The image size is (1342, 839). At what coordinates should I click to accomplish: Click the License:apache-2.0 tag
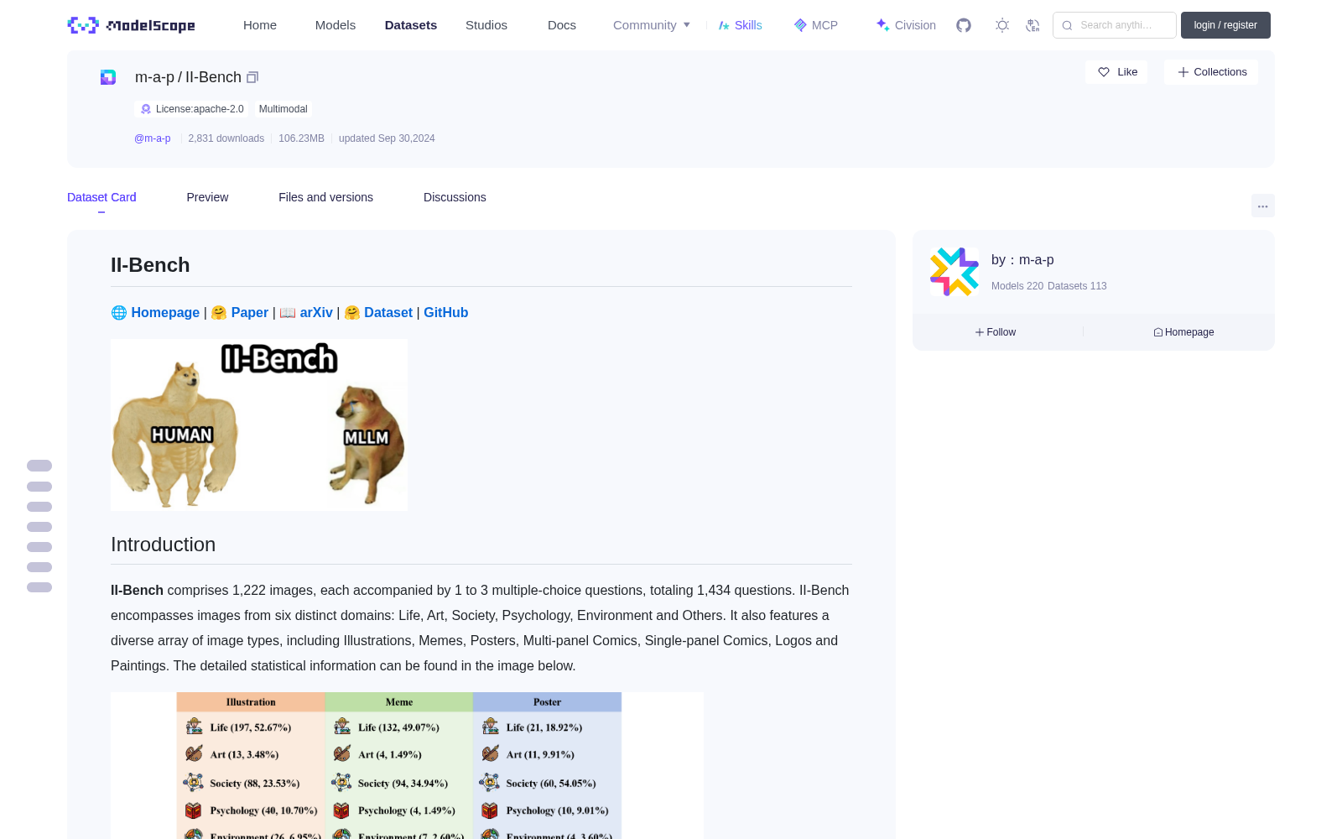[x=192, y=109]
